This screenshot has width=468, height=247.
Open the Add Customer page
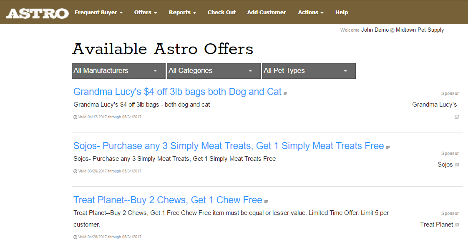click(267, 12)
